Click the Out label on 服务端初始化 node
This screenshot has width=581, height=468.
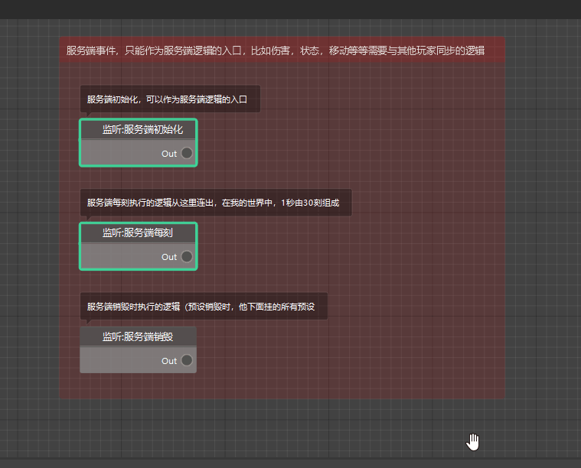click(168, 154)
